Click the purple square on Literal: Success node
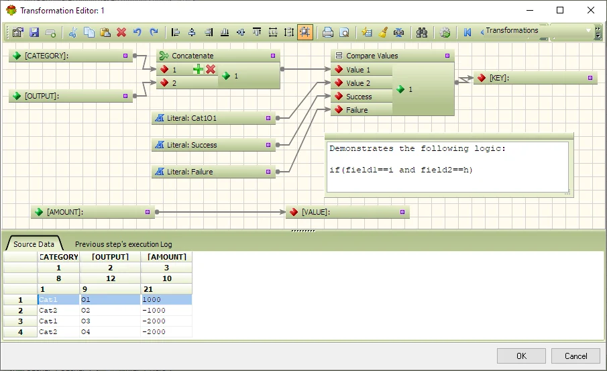The width and height of the screenshot is (607, 371). [268, 145]
